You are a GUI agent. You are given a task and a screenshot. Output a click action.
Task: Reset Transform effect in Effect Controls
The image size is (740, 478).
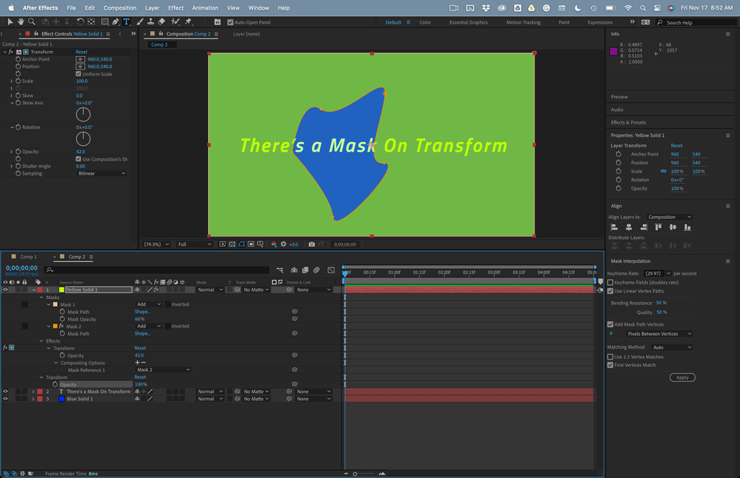[x=81, y=52]
